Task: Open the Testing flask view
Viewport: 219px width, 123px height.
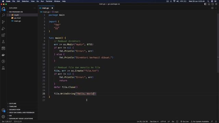Action: click(x=3, y=42)
